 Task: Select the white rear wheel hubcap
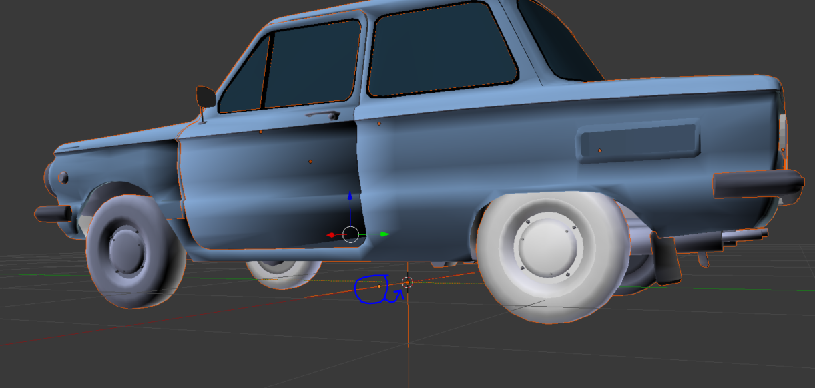[x=547, y=247]
